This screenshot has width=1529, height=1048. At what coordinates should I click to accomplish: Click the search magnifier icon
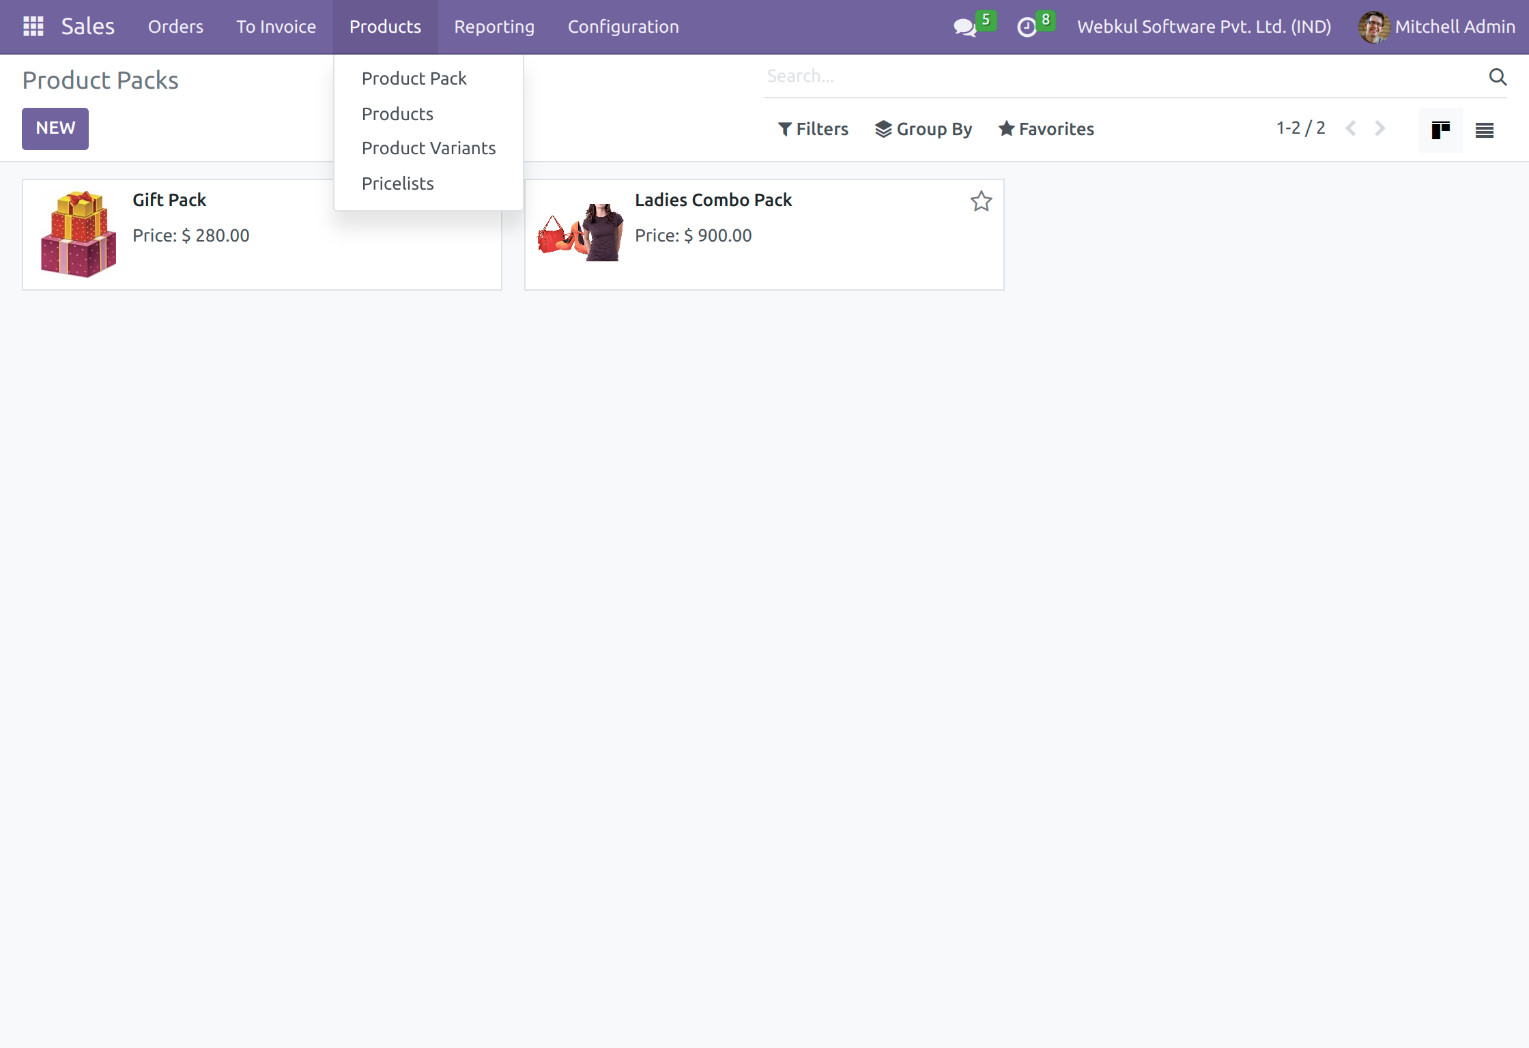pyautogui.click(x=1498, y=77)
